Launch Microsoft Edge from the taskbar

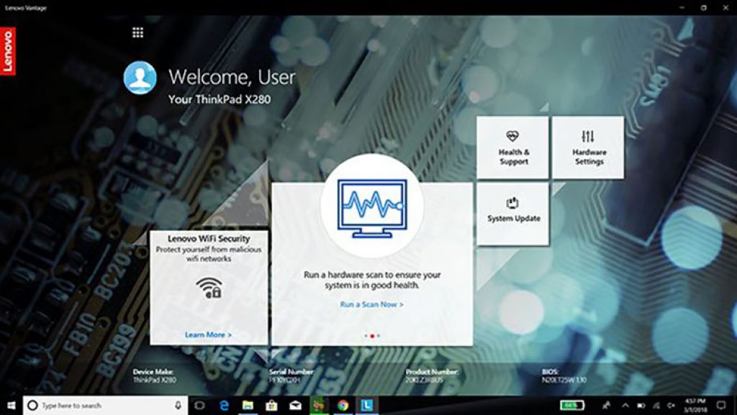225,405
